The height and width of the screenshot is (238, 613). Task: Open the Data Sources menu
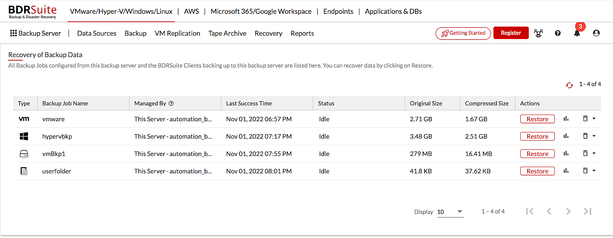[x=97, y=33]
